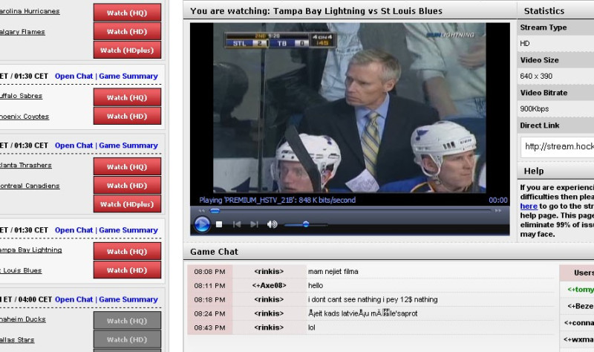Watch Hurricanes vs Flames in HDplus
Viewport: 594px width, 352px height.
[x=127, y=50]
